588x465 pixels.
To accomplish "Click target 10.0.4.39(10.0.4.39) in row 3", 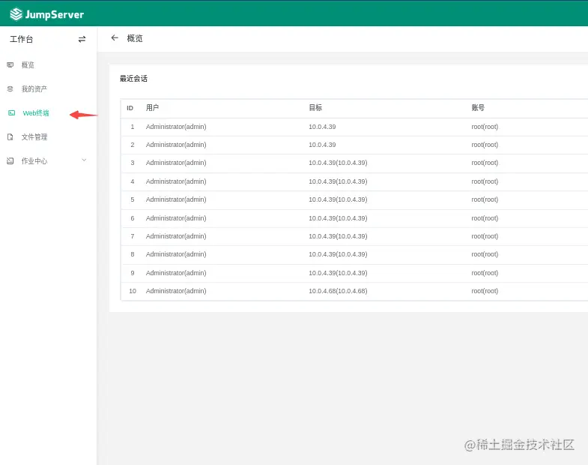I will click(338, 163).
